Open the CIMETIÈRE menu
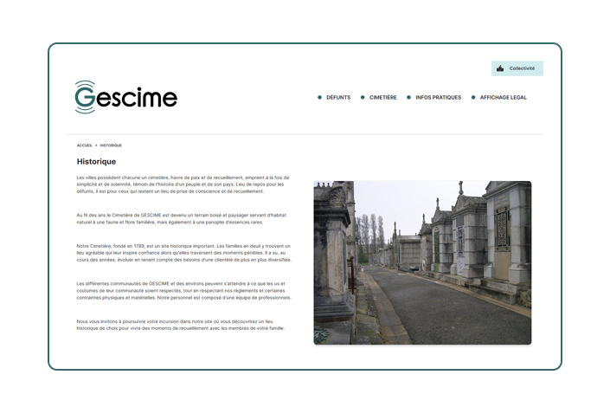Image resolution: width=610 pixels, height=407 pixels. coord(383,98)
